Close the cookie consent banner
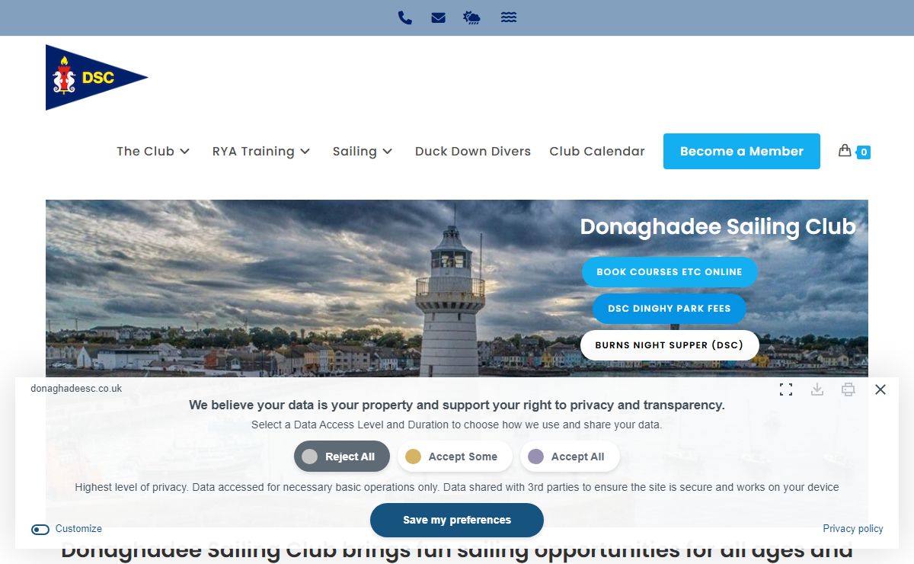The height and width of the screenshot is (564, 914). click(x=880, y=389)
